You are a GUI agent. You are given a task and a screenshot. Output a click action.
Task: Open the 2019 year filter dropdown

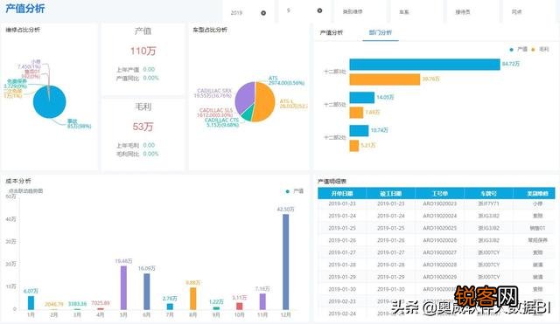[x=248, y=12]
